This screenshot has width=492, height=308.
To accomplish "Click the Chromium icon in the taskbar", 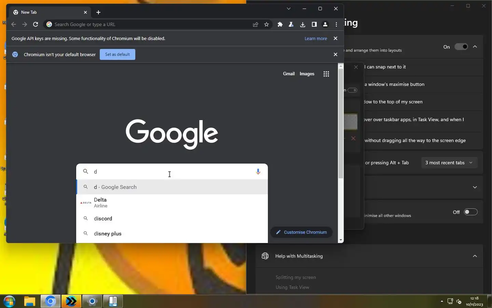I will point(51,301).
